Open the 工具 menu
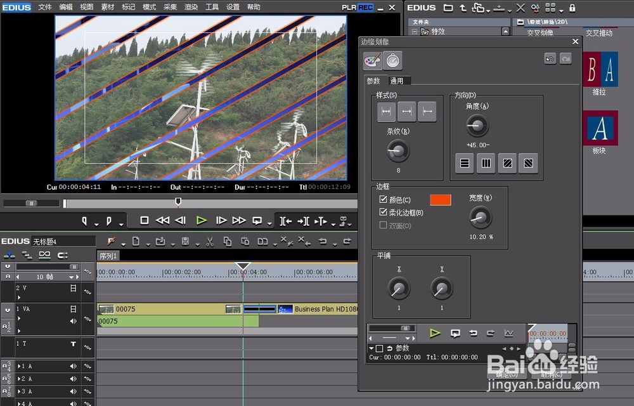 click(x=212, y=7)
